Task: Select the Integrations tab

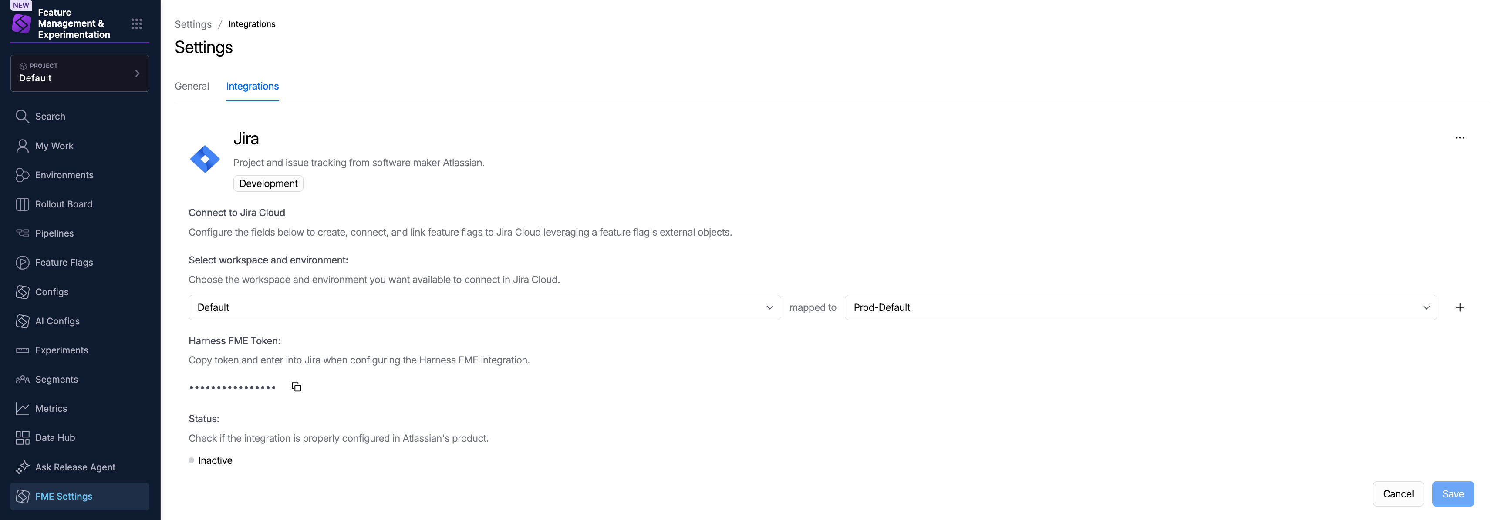Action: (x=253, y=86)
